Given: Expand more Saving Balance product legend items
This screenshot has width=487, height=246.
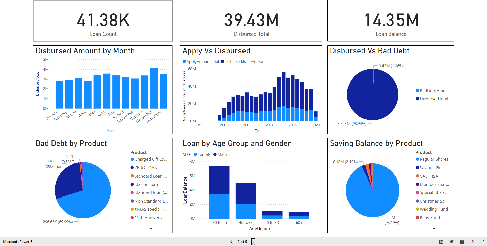Looking at the screenshot, I should pos(434,228).
